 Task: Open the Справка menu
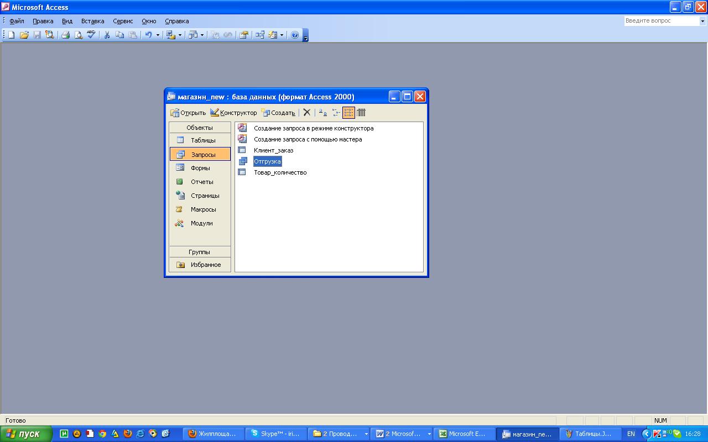click(x=177, y=21)
